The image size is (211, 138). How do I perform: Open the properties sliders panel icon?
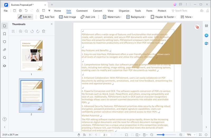pyautogui.click(x=206, y=26)
